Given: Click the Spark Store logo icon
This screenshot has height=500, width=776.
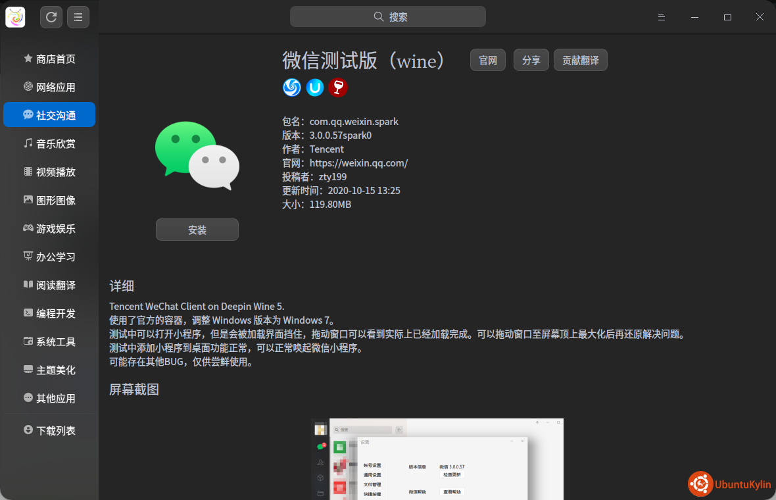Looking at the screenshot, I should (x=15, y=17).
